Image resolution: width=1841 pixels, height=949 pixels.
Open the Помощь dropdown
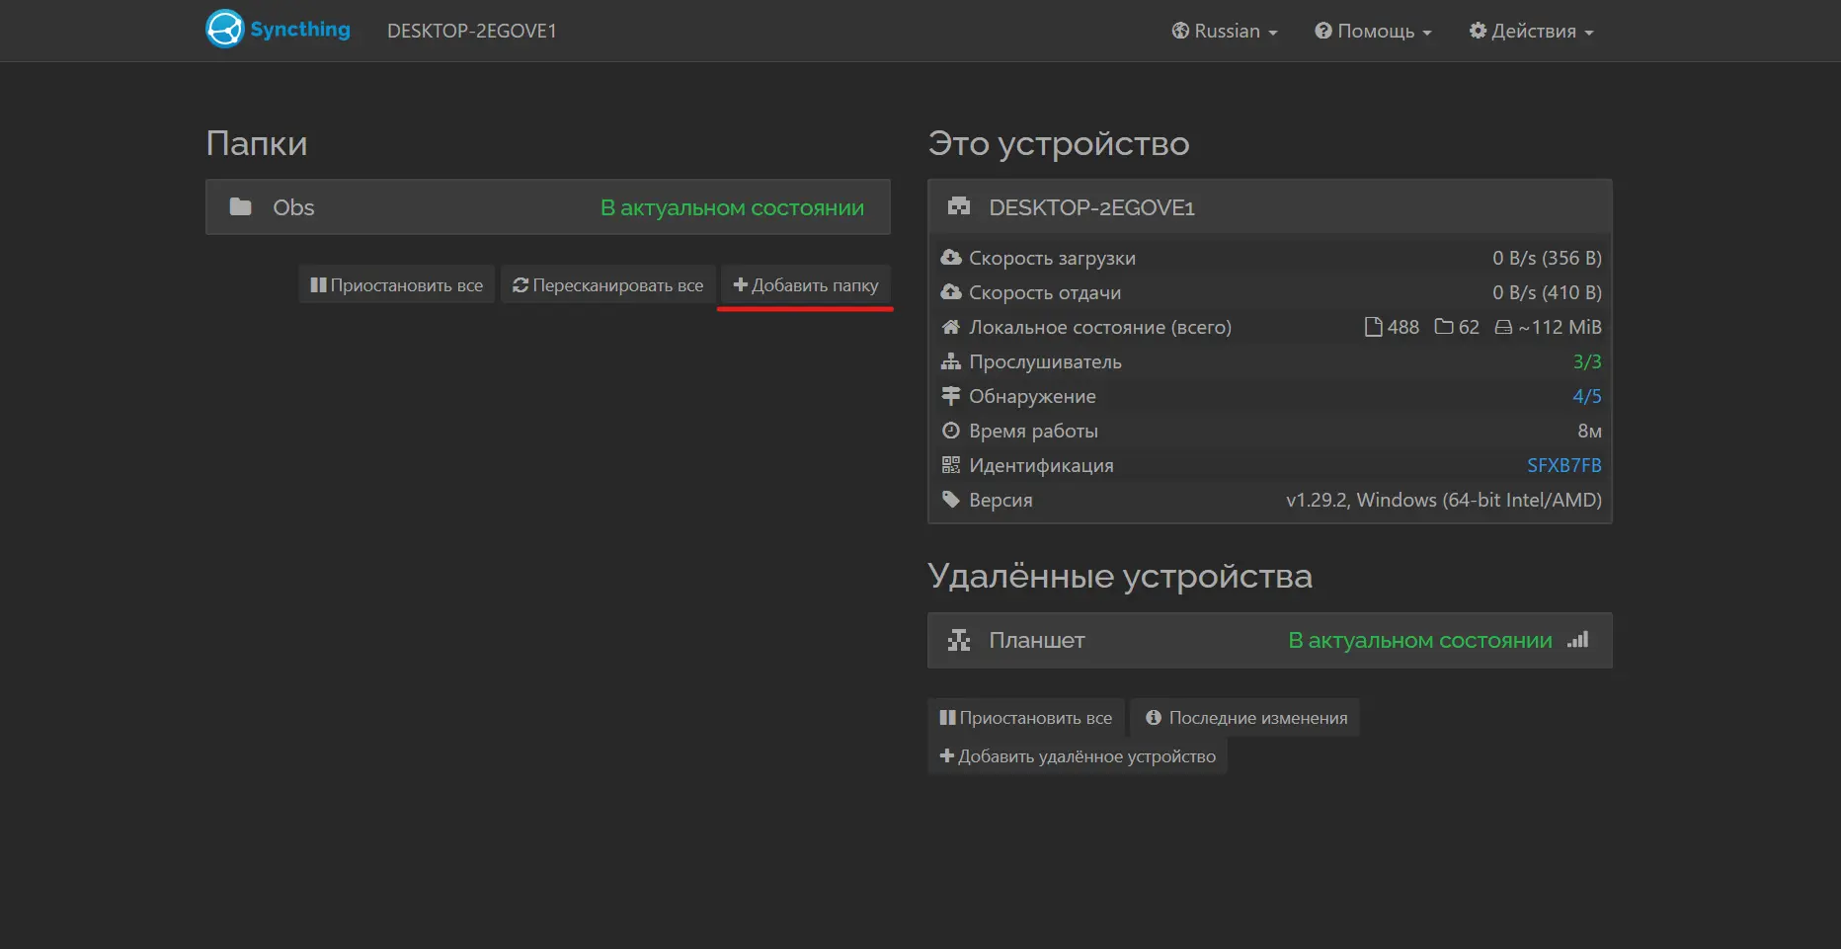1372,31
